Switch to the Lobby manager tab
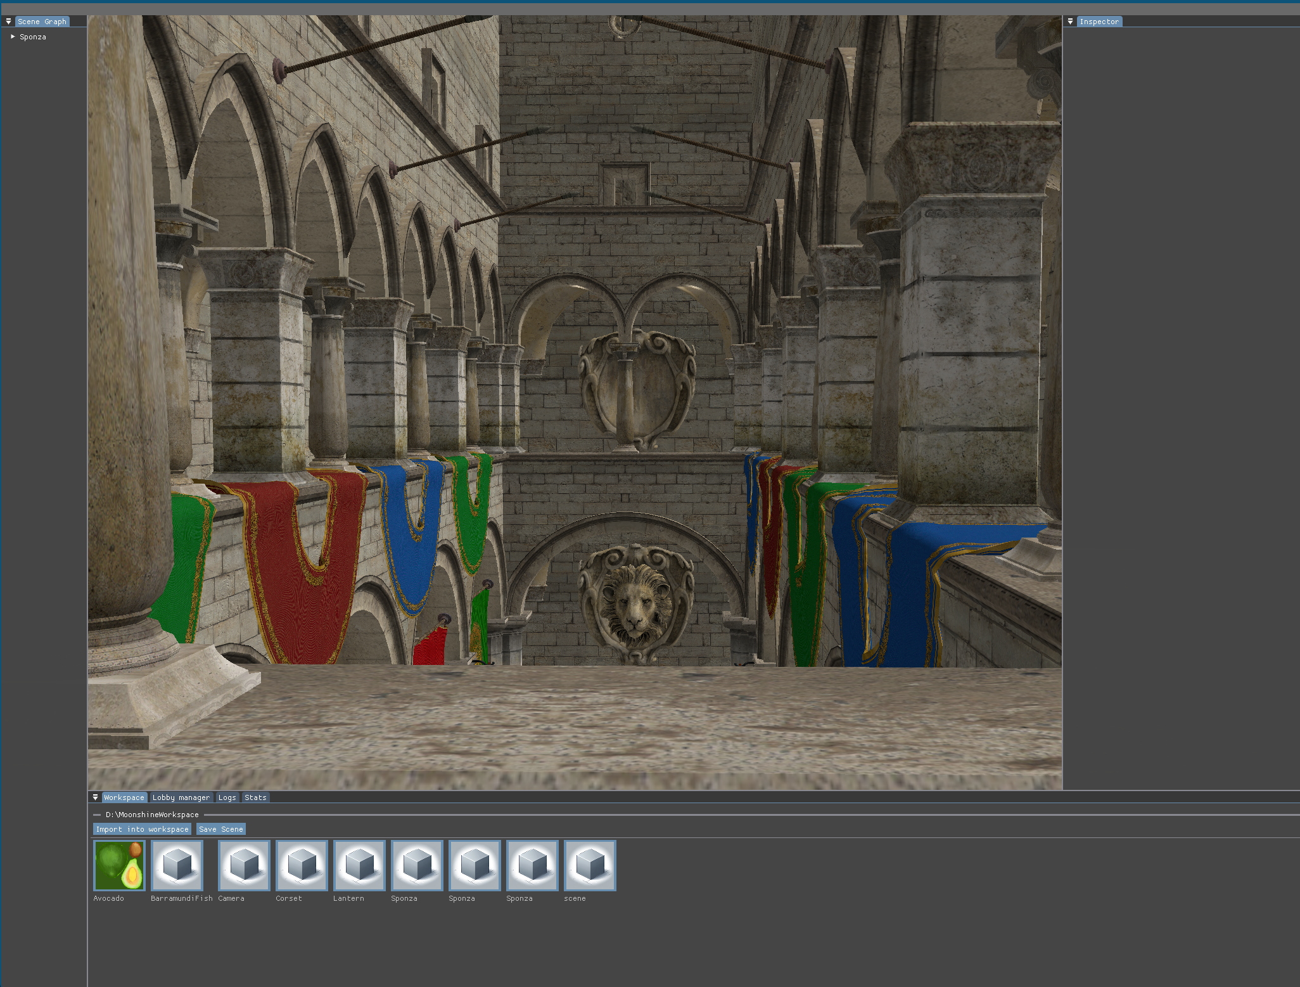 coord(181,797)
